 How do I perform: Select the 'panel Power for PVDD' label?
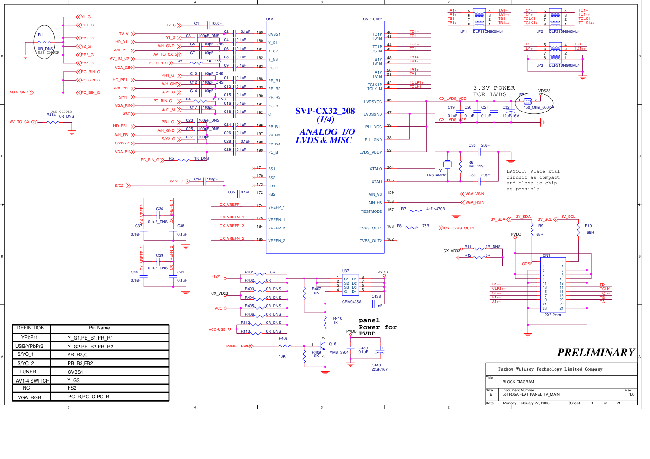point(377,327)
